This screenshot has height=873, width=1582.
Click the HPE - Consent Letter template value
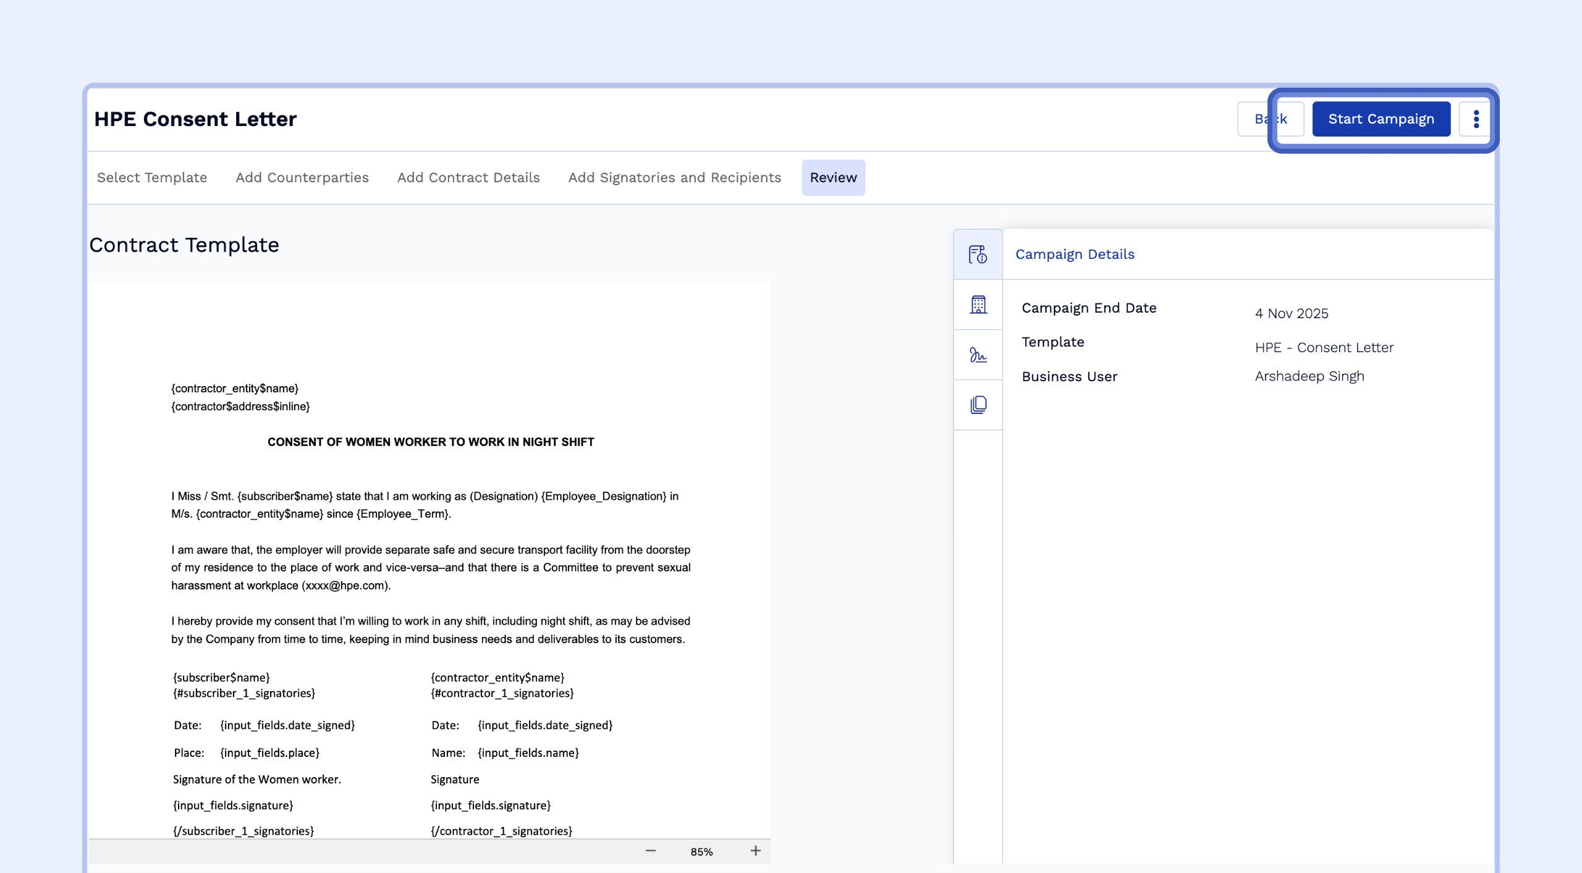tap(1324, 347)
